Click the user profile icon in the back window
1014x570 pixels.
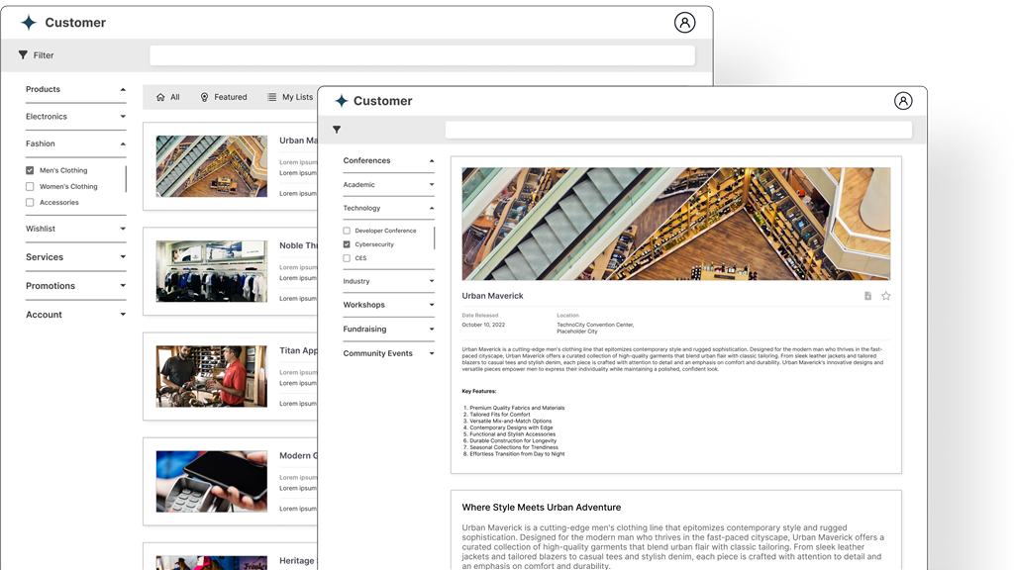[684, 23]
